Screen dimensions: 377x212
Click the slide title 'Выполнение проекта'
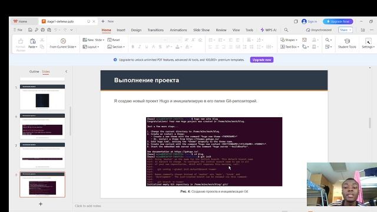[x=147, y=80]
